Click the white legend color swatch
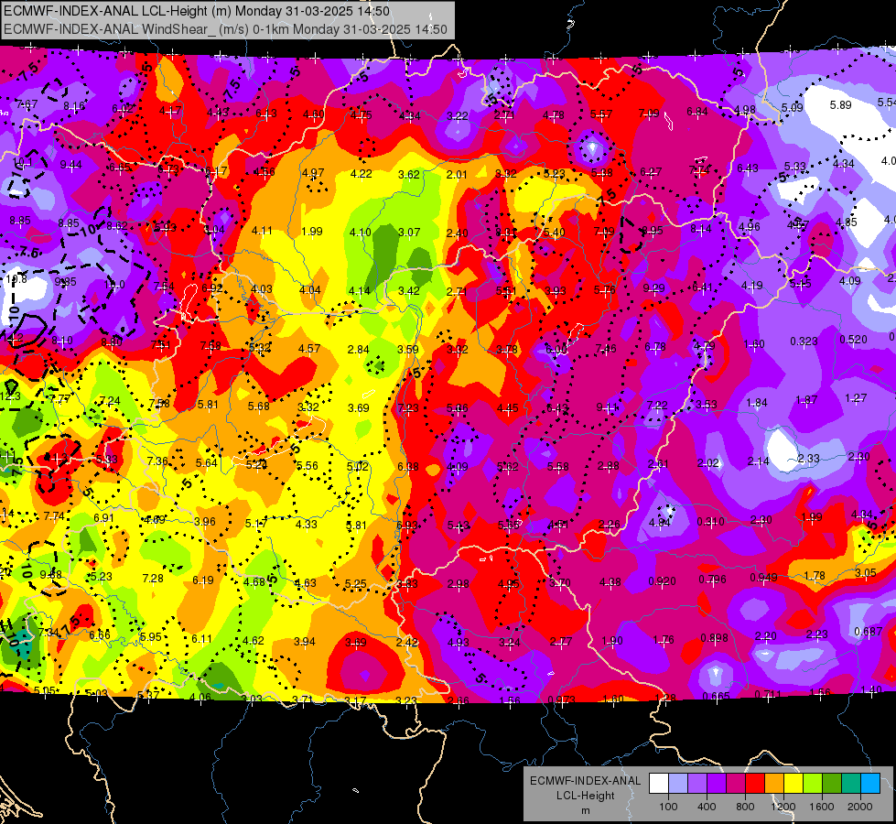This screenshot has height=824, width=896. (x=659, y=784)
